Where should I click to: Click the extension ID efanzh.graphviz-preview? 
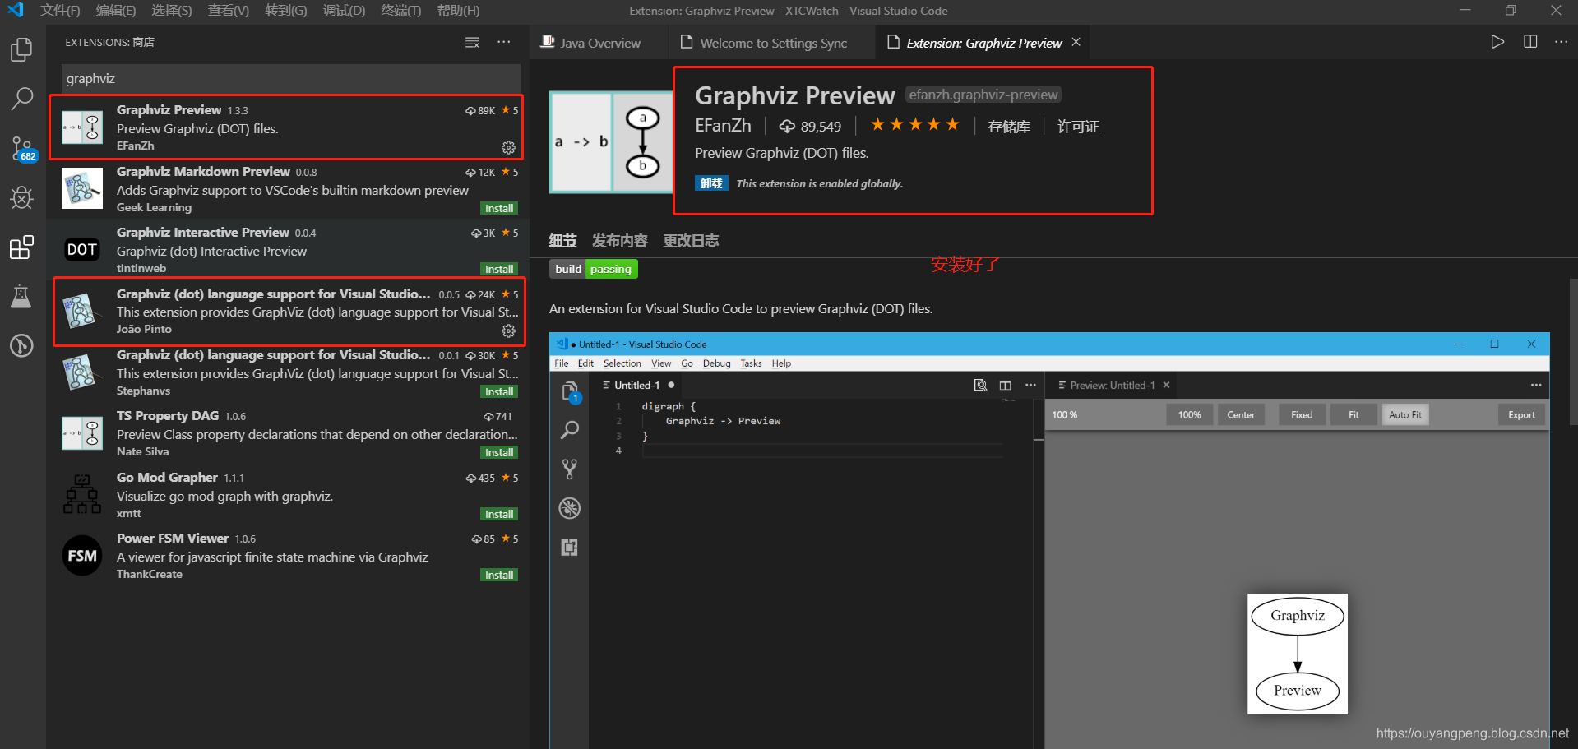[x=983, y=95]
